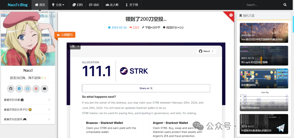
Task: Click the red corner up-arrow badge
Action: [x=231, y=15]
